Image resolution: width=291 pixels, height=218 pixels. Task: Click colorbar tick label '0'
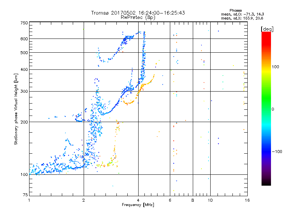point(273,109)
